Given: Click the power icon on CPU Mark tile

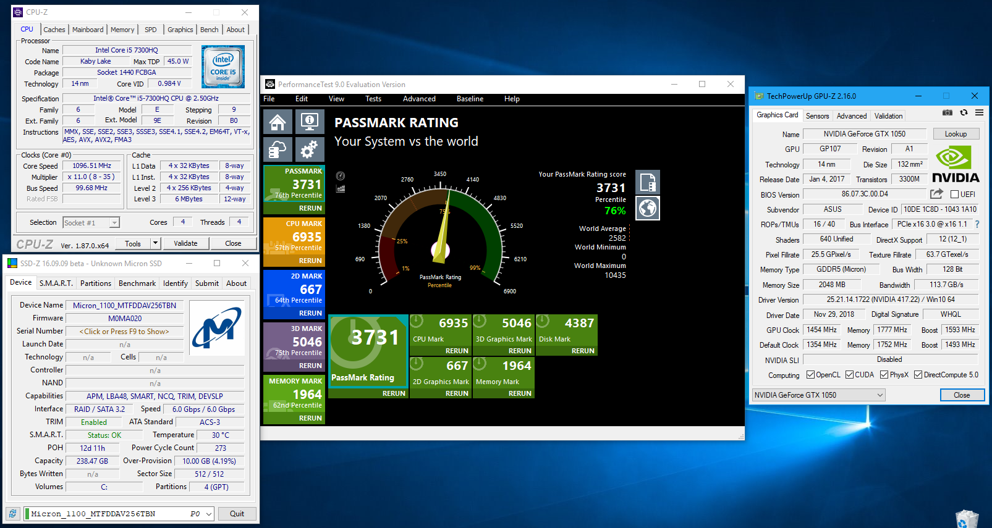Looking at the screenshot, I should coord(417,321).
